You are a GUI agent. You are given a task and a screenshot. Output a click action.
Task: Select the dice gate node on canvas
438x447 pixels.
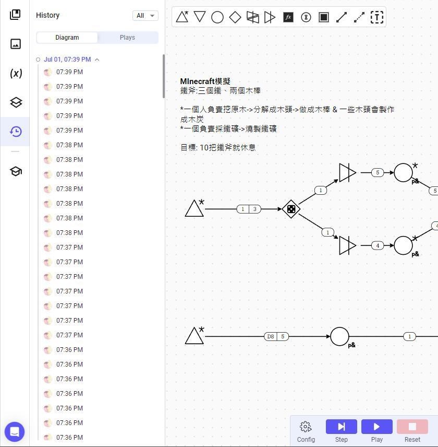291,209
